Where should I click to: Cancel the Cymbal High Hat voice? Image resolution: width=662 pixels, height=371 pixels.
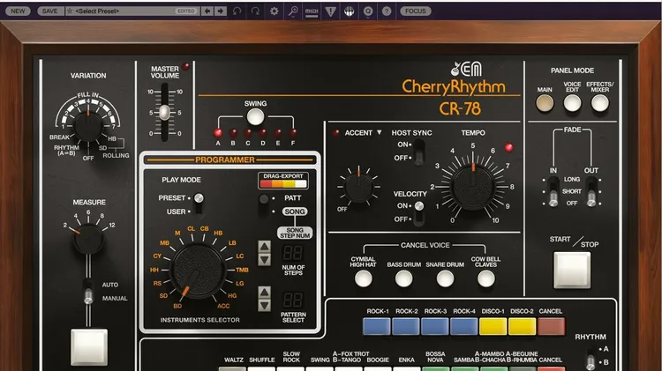point(363,278)
